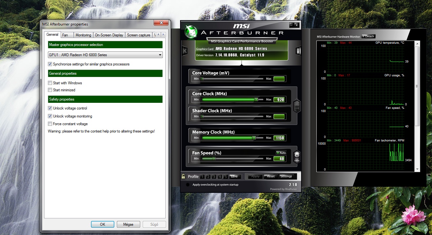The height and width of the screenshot is (235, 432).
Task: Open Afterburner Settings button
Action: coord(286,176)
